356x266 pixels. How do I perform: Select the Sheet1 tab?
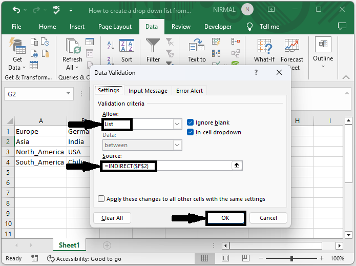coord(69,245)
